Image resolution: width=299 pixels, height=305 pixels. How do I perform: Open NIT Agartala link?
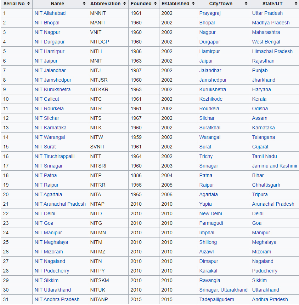(49, 194)
